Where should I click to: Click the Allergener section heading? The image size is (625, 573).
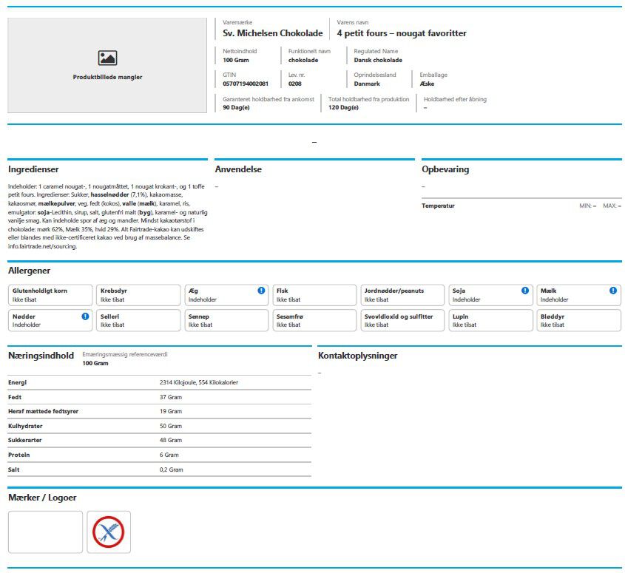(29, 271)
